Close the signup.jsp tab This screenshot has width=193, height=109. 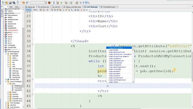[x=36, y=7]
